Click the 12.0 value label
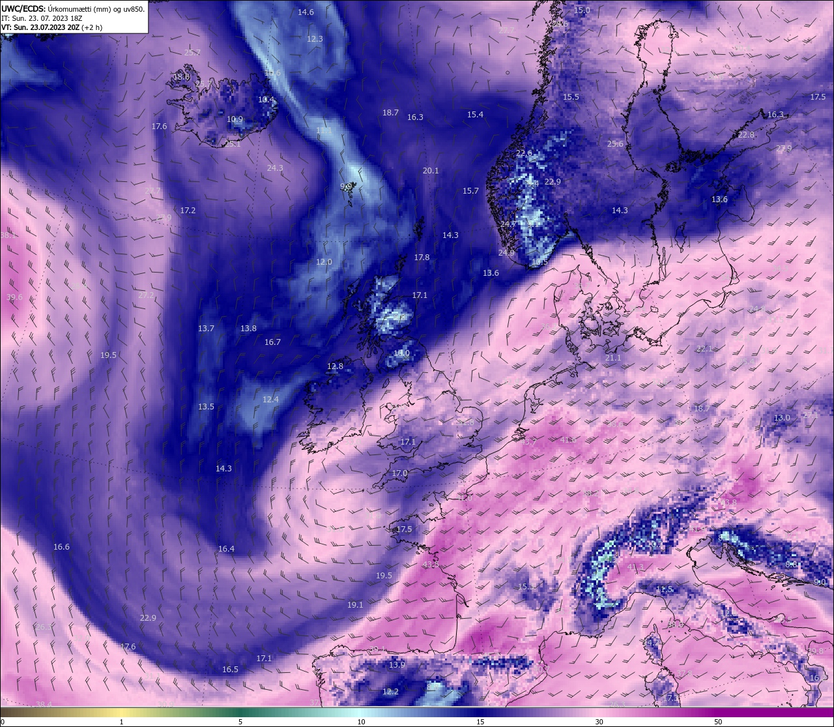 click(x=324, y=262)
